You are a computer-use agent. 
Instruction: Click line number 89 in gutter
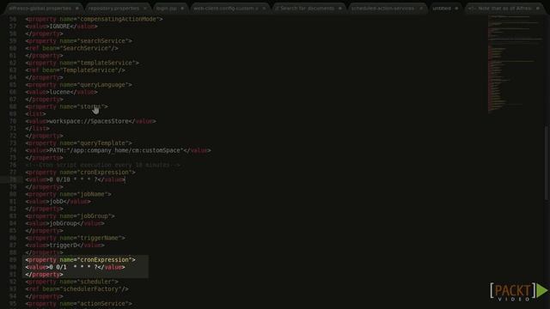pos(13,260)
